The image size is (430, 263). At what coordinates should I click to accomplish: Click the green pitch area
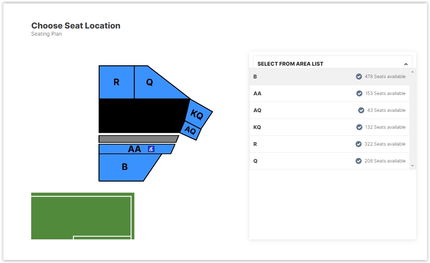tap(83, 216)
